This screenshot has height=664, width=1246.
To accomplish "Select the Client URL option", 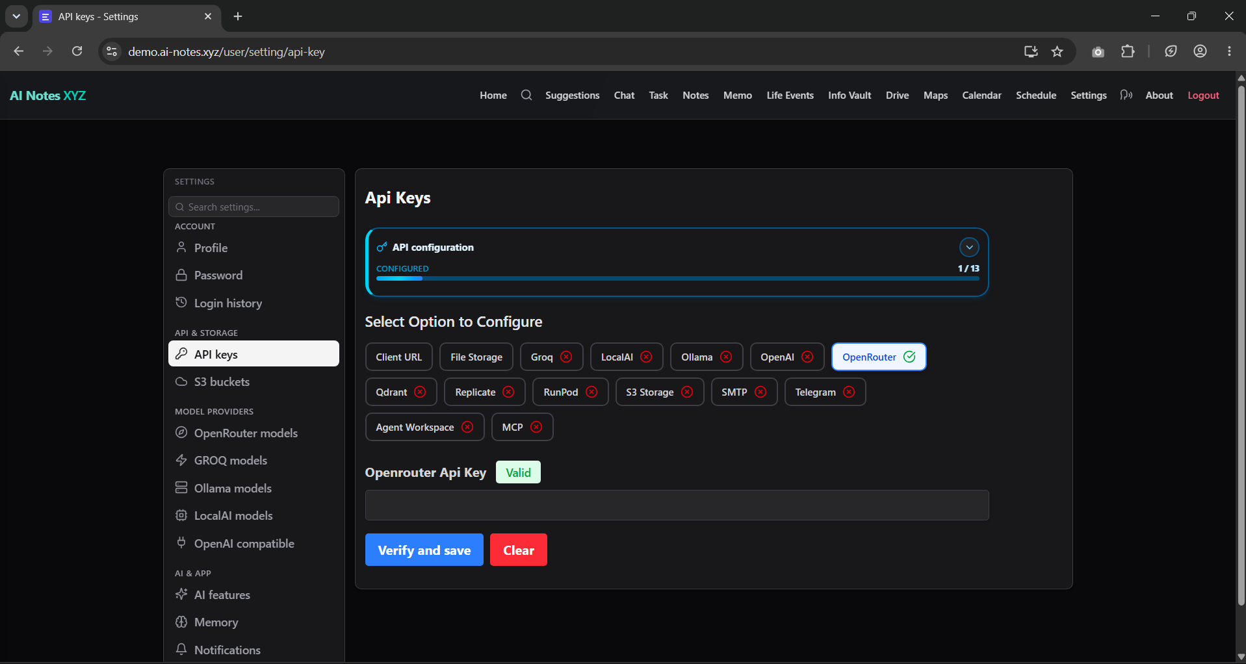I will tap(398, 357).
